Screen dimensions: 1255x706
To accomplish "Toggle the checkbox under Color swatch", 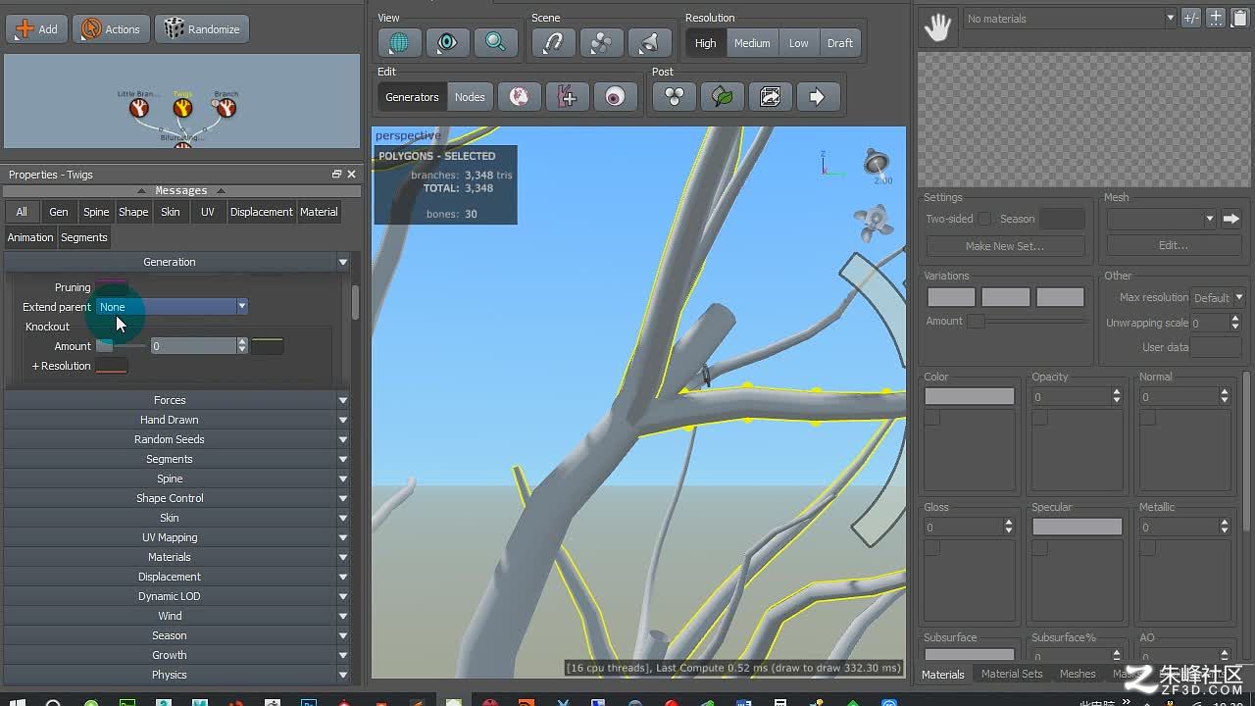I will [932, 418].
